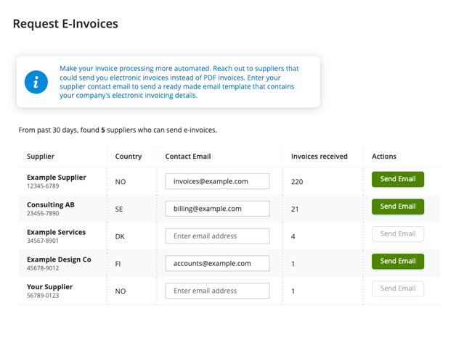Screen dimensions: 456x345
Task: Select the Example Services name
Action: click(x=56, y=232)
